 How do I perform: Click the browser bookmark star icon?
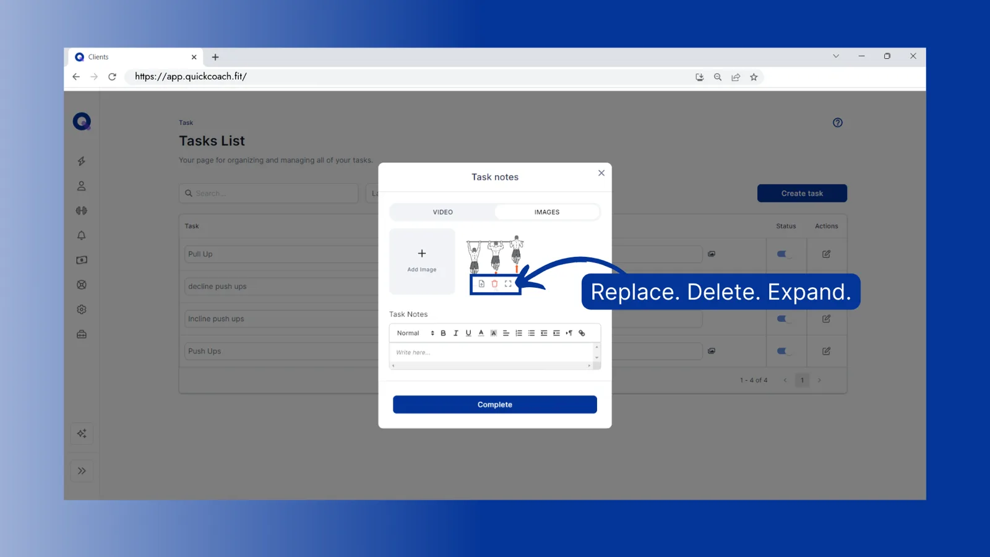click(754, 77)
